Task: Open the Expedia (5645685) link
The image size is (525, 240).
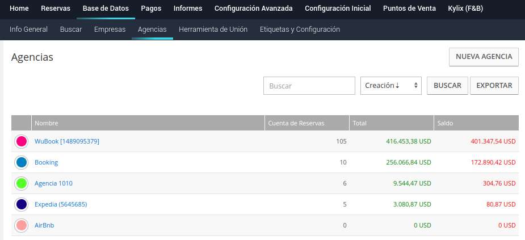Action: (x=61, y=204)
